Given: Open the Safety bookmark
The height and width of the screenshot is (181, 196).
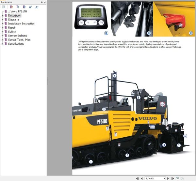Looking at the screenshot, I should pyautogui.click(x=12, y=32).
